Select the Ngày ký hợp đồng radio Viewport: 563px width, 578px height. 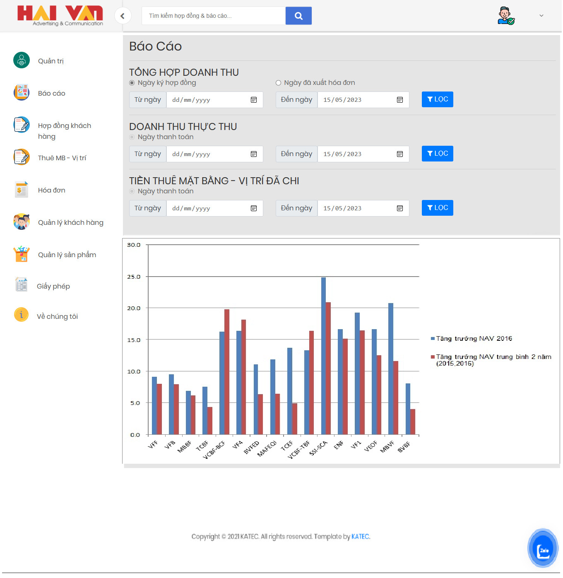click(132, 83)
